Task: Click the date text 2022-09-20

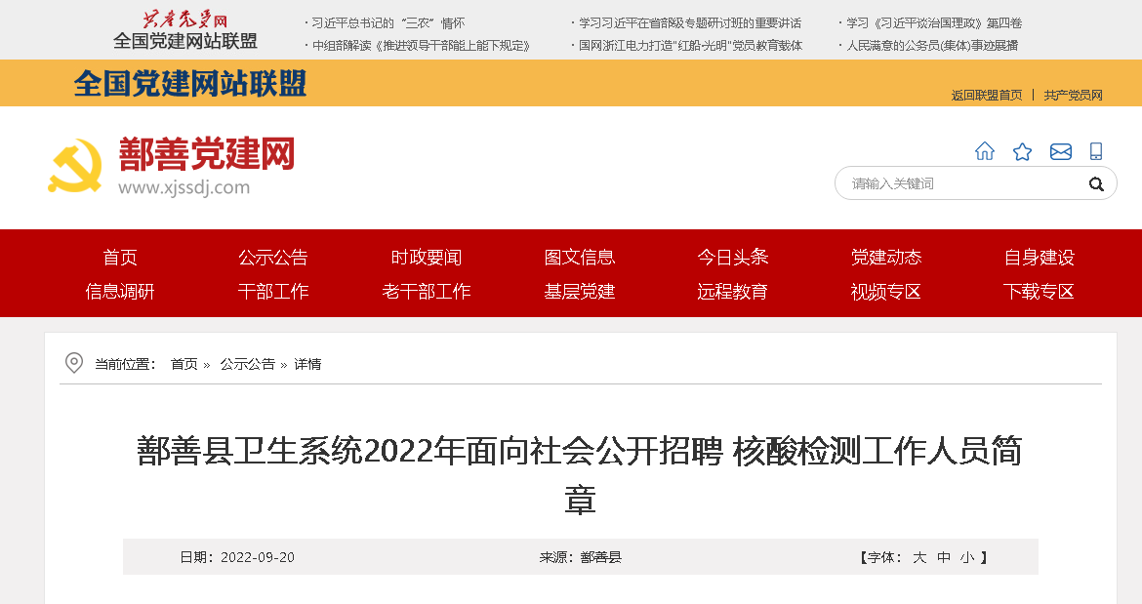Action: point(258,557)
